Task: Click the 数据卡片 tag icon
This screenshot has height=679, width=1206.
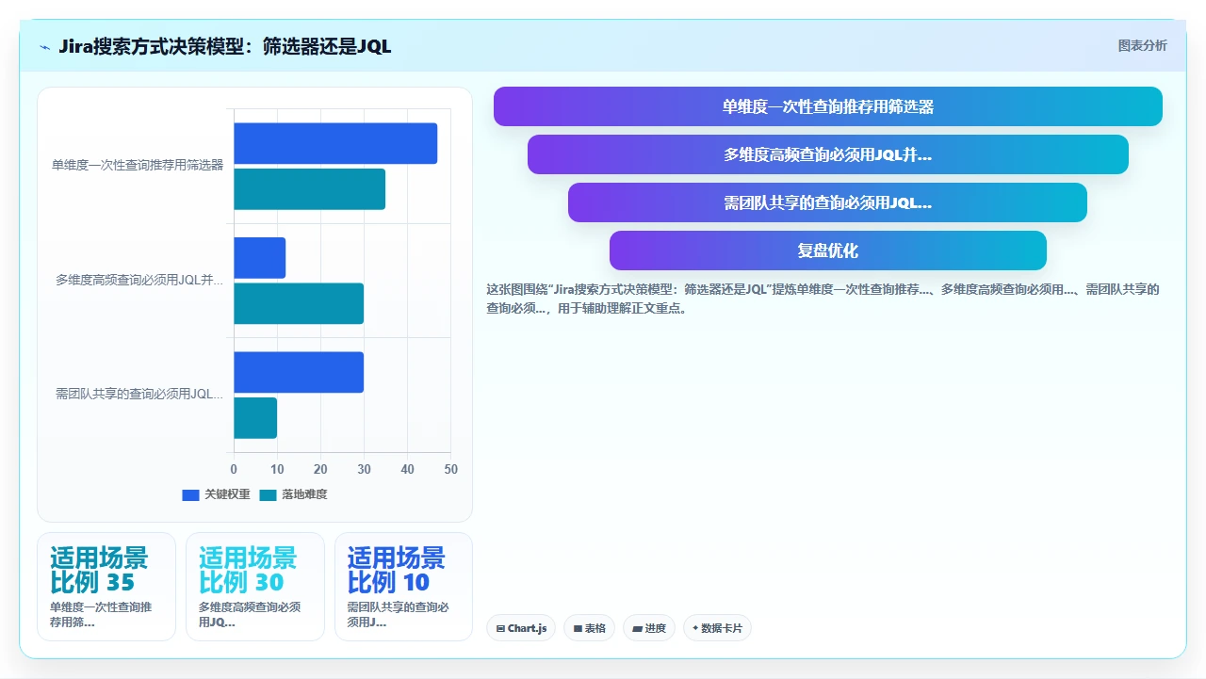Action: tap(695, 628)
